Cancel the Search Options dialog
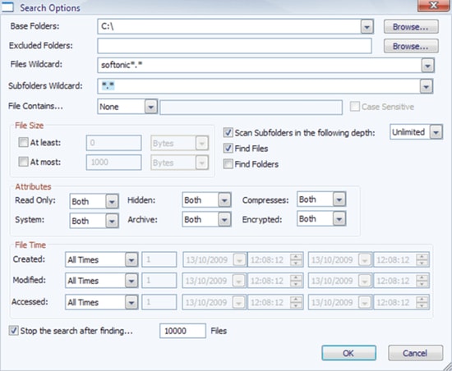The width and height of the screenshot is (452, 371). pyautogui.click(x=415, y=353)
